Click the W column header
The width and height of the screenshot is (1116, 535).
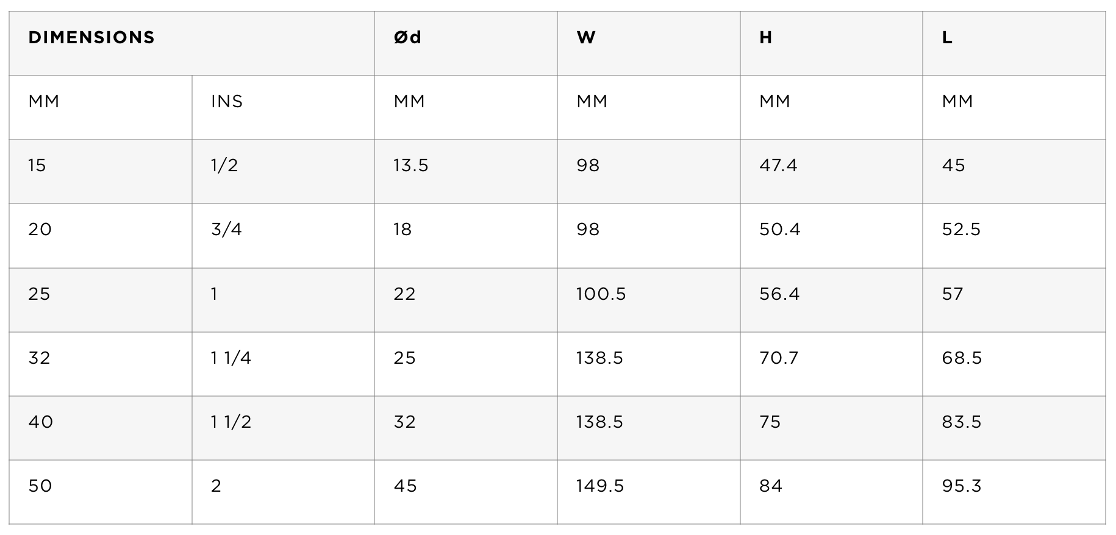[649, 44]
